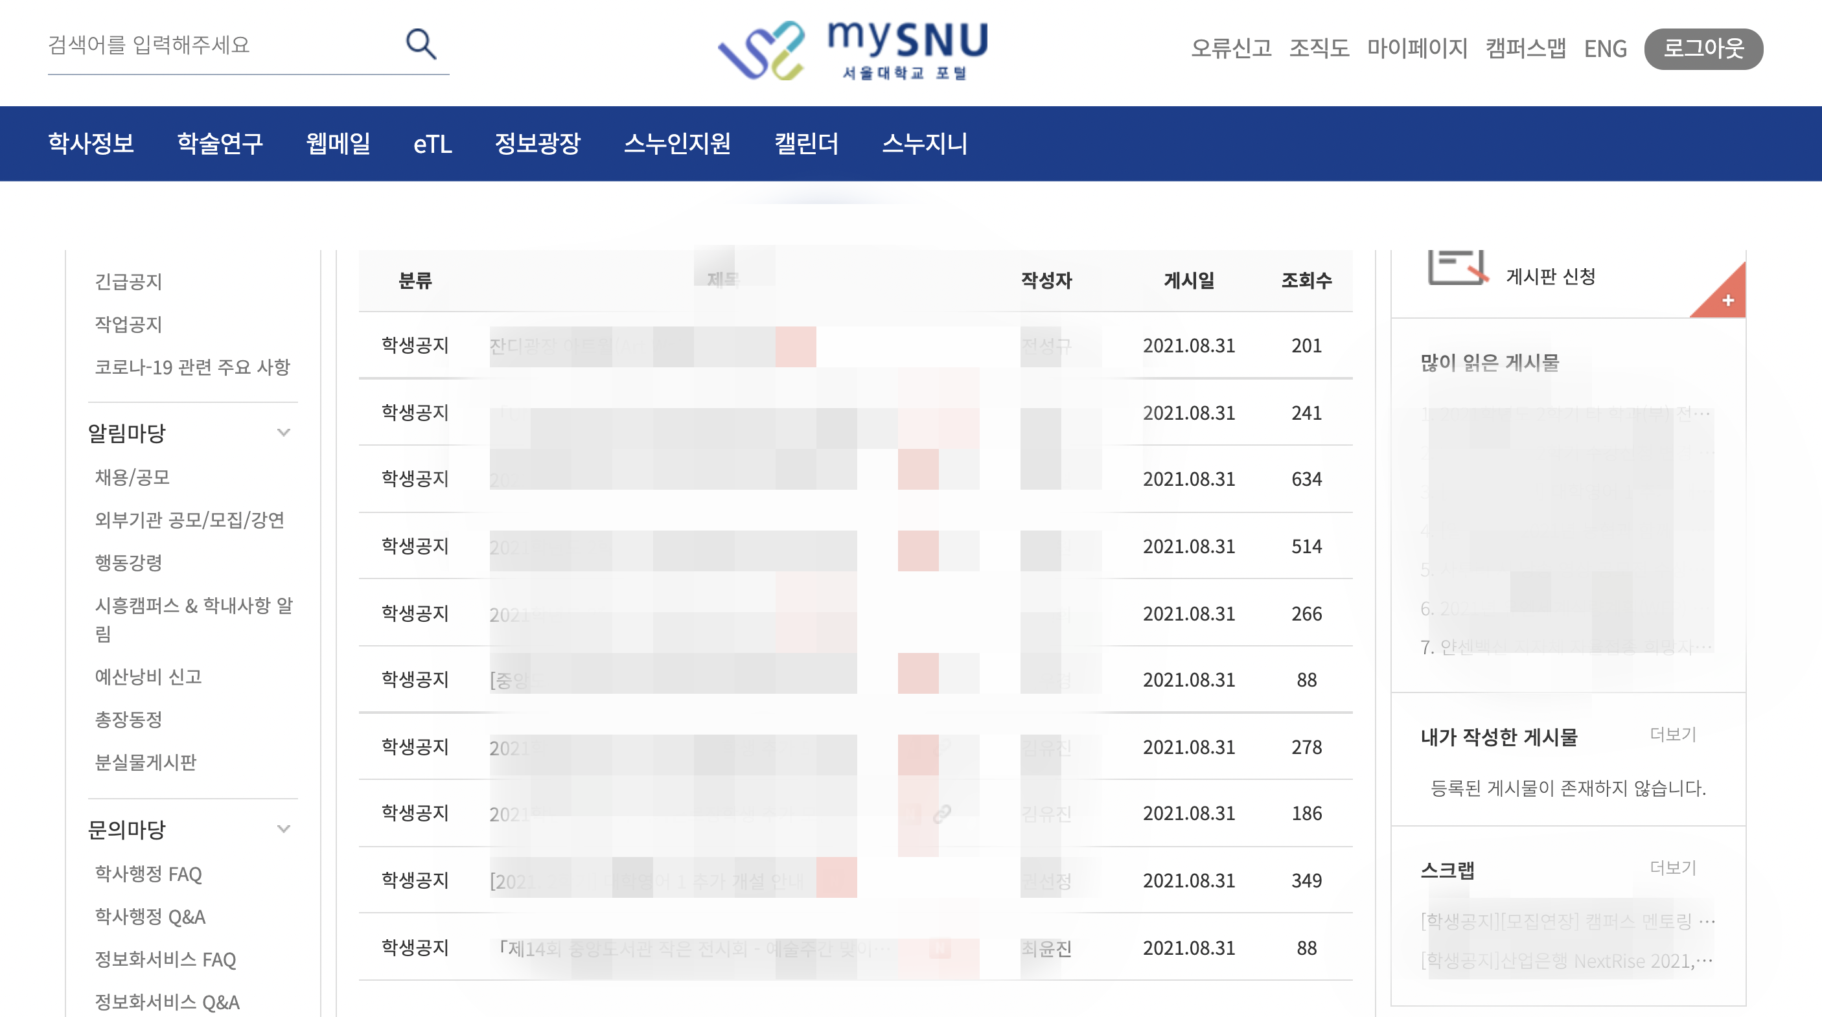1822x1017 pixels.
Task: Click 더보기 next to 스크랩
Action: click(1673, 867)
